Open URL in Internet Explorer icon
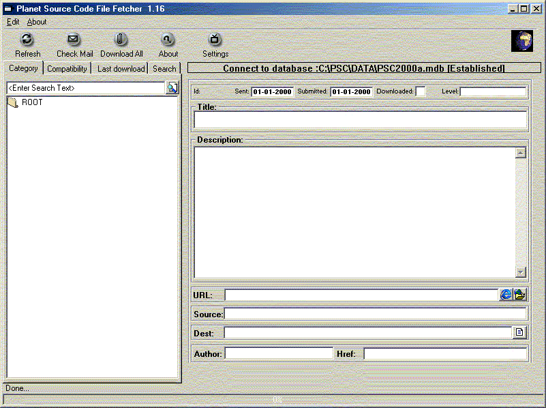Image resolution: width=546 pixels, height=408 pixels. (506, 295)
